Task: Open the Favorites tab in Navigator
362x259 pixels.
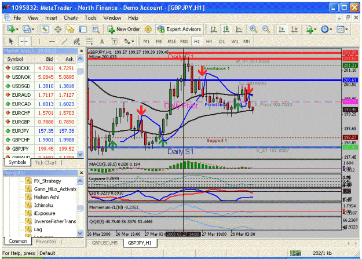Action: [x=46, y=242]
